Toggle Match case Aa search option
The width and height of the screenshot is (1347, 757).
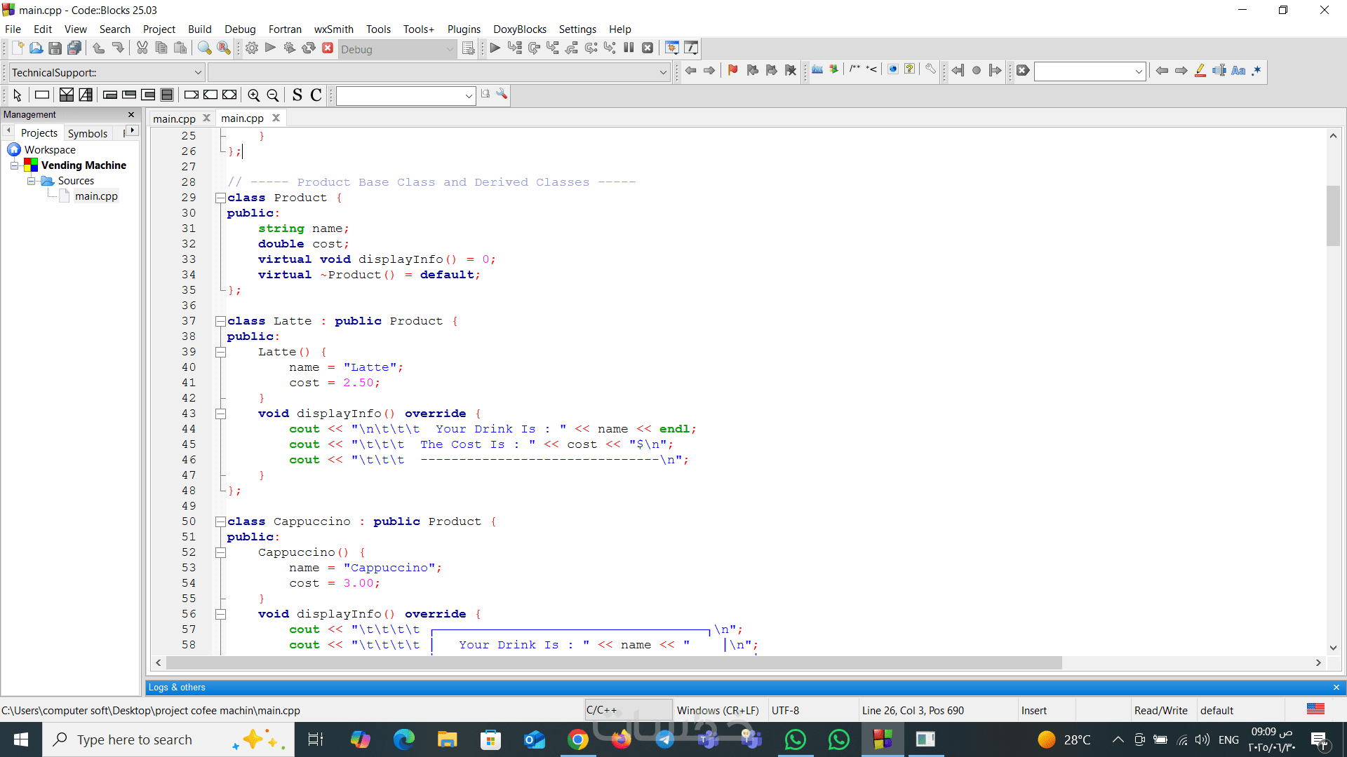click(1238, 70)
